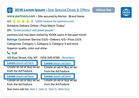Click the Call link
This screenshot has width=139, height=98.
pos(14,53)
